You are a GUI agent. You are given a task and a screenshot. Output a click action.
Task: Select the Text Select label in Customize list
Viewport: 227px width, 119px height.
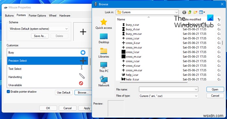tap(15, 69)
